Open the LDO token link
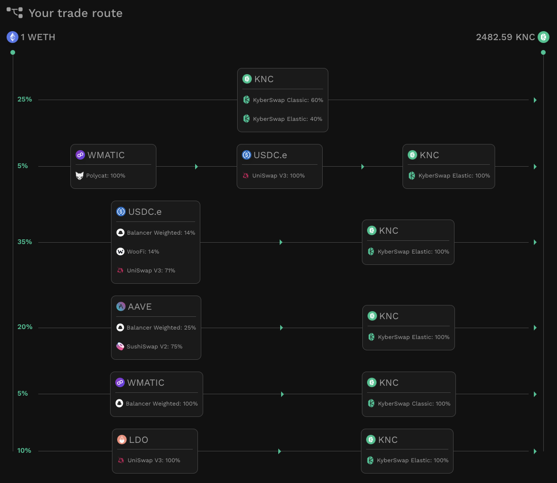Image resolution: width=557 pixels, height=483 pixels. click(x=138, y=440)
